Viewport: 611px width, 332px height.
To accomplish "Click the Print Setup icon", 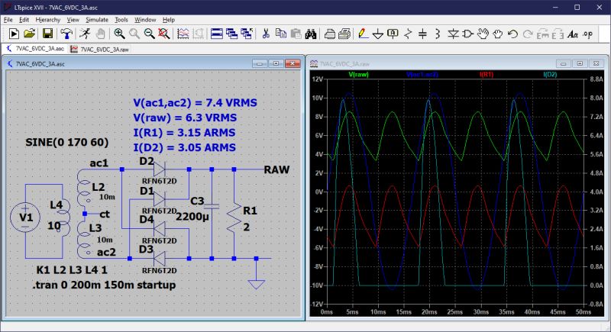I will click(330, 34).
